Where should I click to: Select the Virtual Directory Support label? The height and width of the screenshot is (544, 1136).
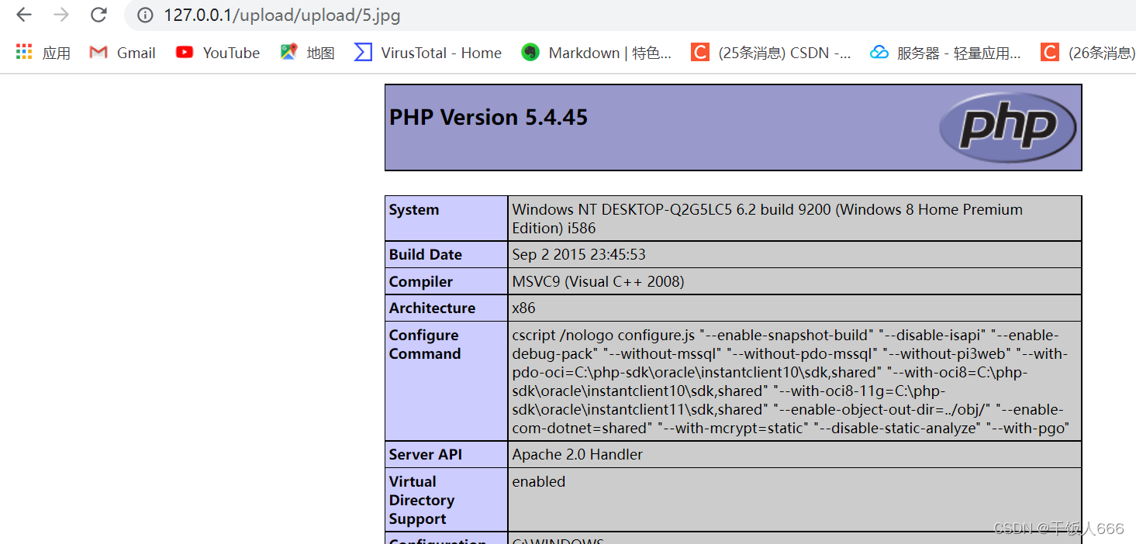click(422, 500)
